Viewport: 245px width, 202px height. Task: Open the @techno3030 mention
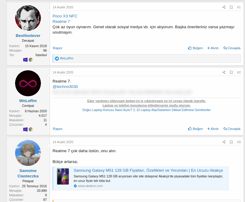(65, 87)
